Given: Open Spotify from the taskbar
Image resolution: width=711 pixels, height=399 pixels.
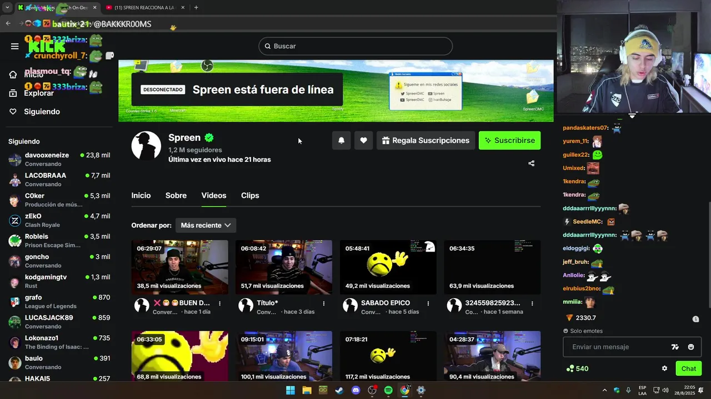Looking at the screenshot, I should [x=388, y=390].
